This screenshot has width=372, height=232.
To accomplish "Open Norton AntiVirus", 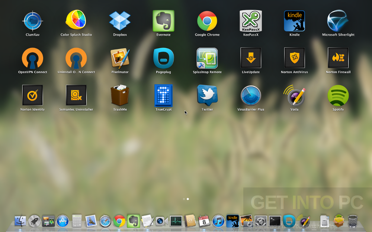I will coord(294,58).
